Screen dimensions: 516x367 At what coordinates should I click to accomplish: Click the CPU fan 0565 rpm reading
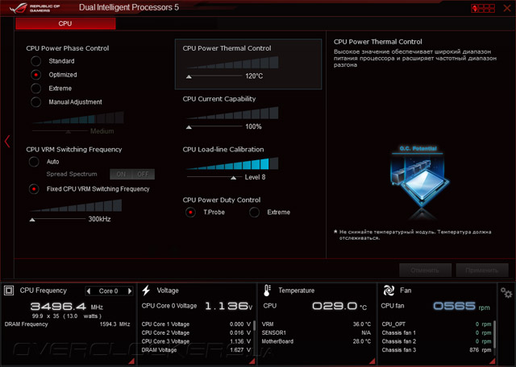(461, 306)
